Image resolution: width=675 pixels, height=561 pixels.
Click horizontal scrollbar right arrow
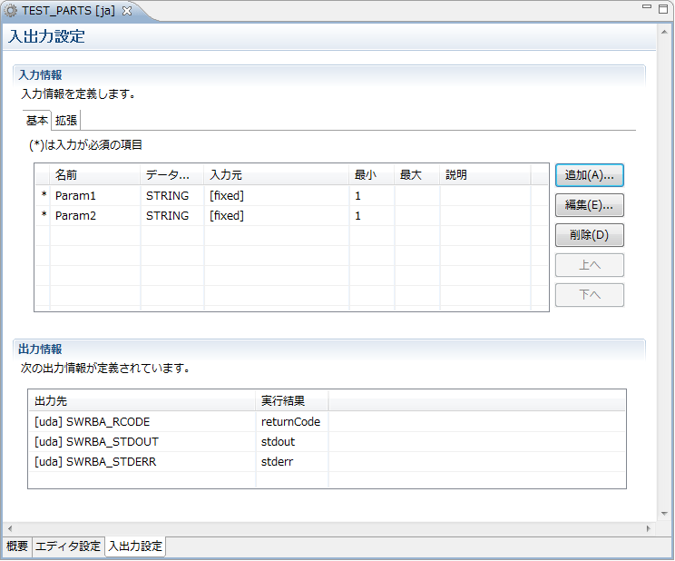pyautogui.click(x=649, y=528)
